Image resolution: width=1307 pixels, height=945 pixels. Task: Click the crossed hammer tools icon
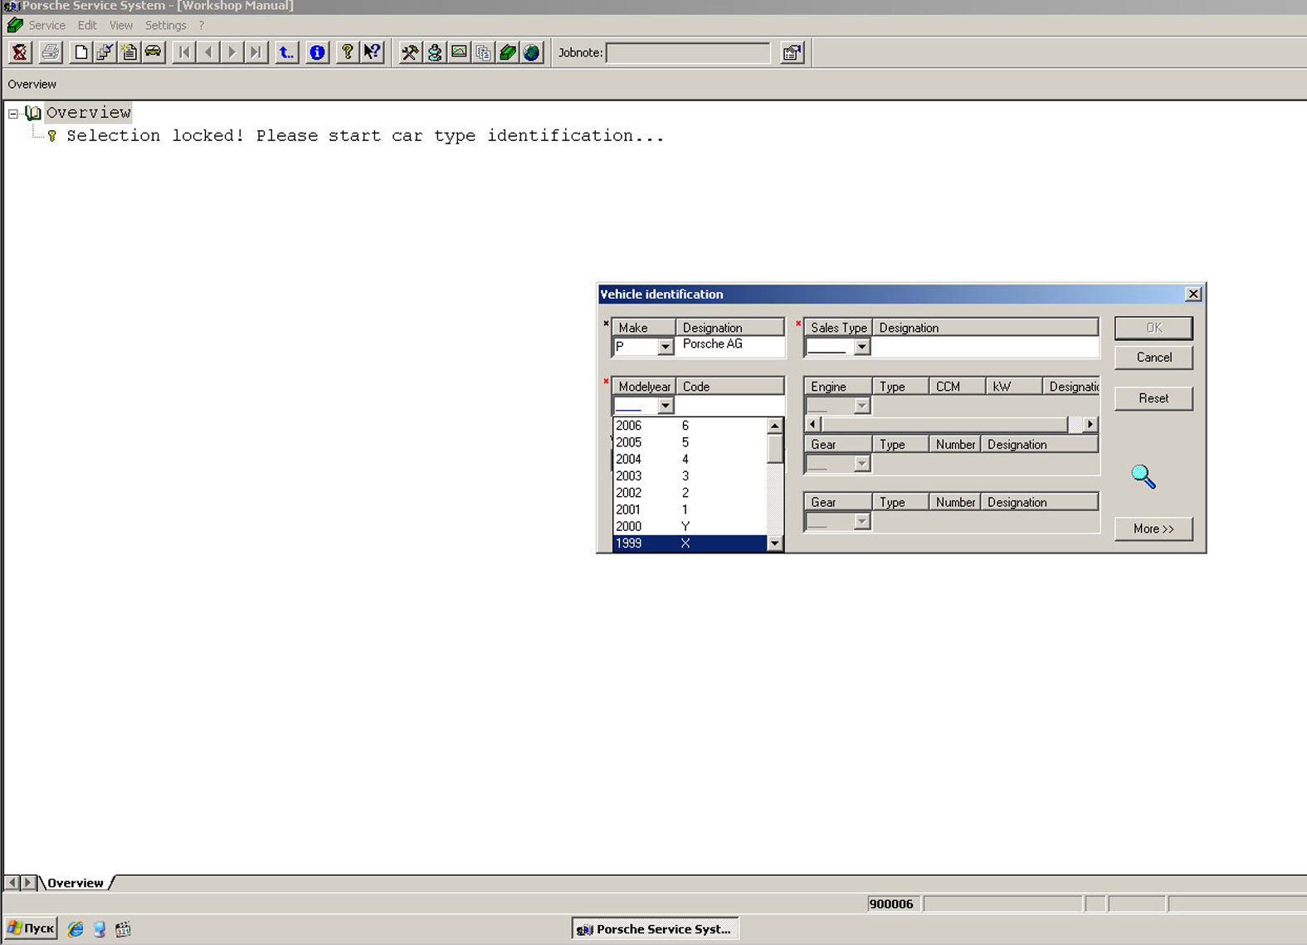[410, 52]
